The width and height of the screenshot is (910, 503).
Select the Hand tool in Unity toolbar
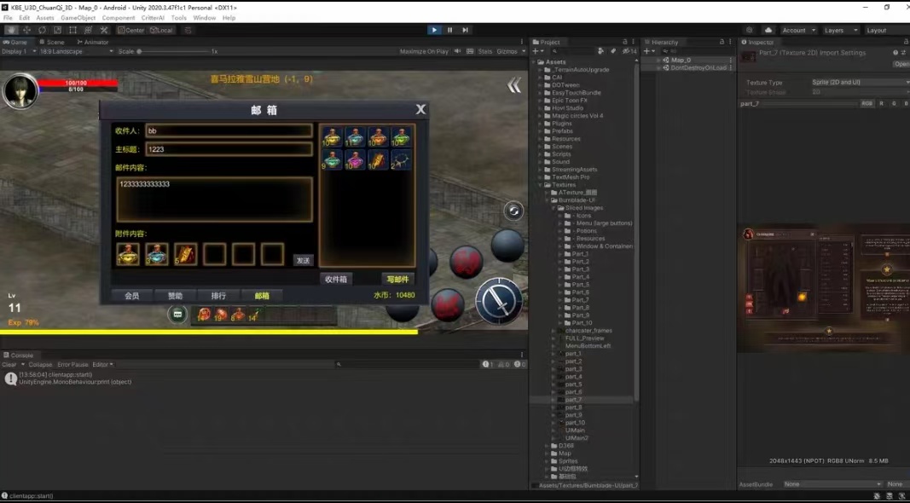click(11, 30)
